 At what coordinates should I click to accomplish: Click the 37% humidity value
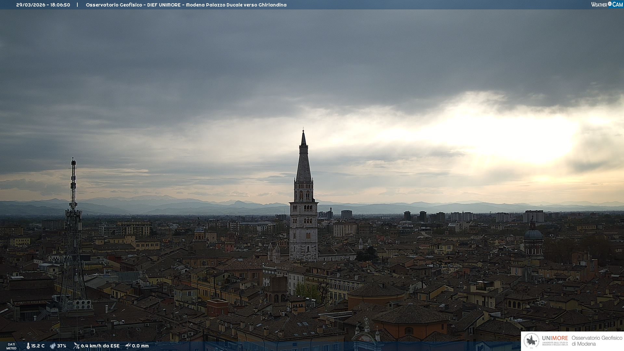(62, 346)
